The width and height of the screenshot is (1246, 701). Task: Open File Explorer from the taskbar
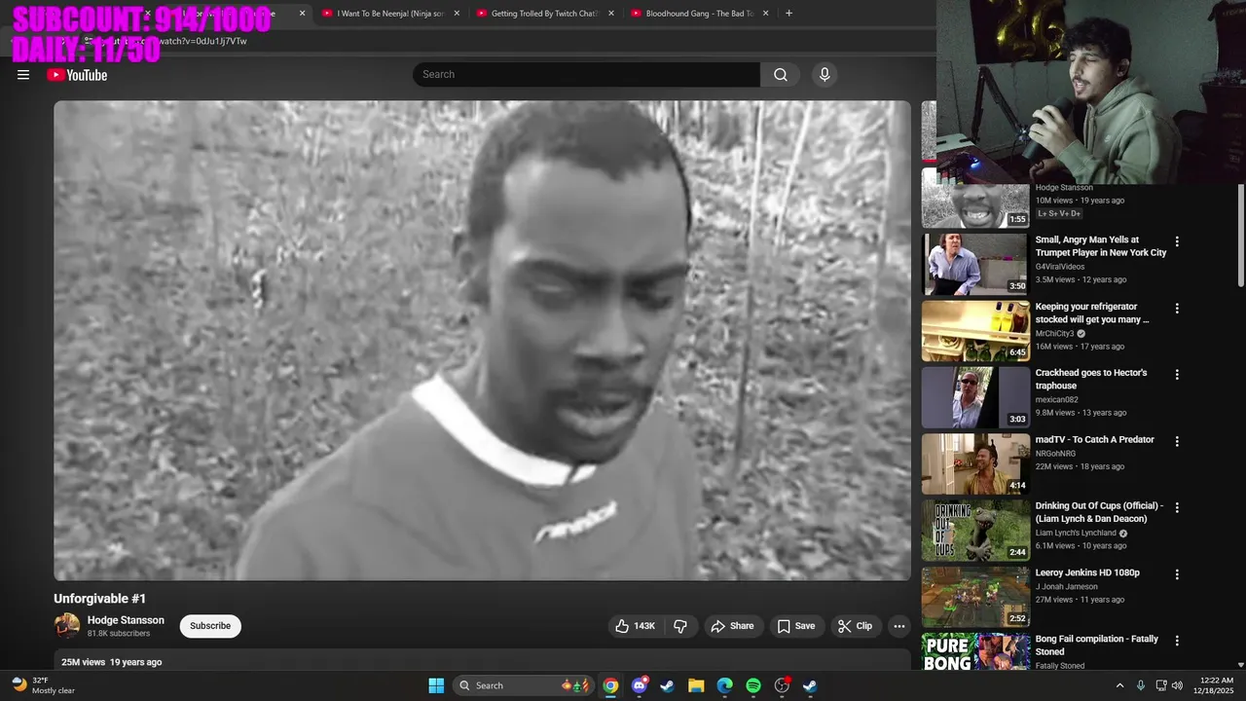point(696,685)
